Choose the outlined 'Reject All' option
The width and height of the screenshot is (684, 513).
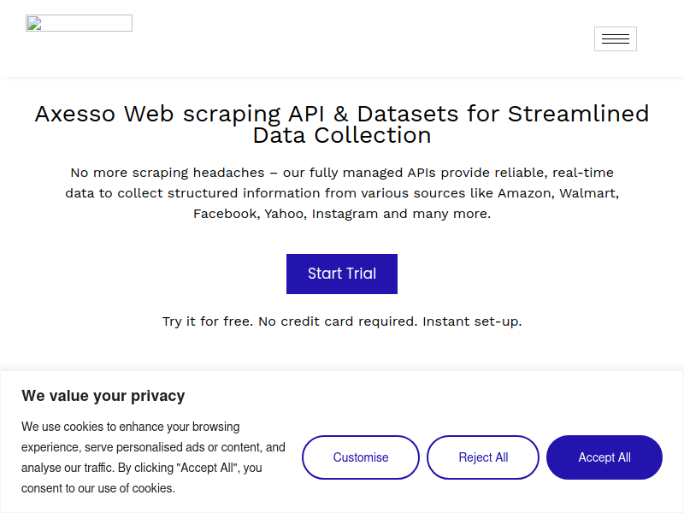point(483,457)
